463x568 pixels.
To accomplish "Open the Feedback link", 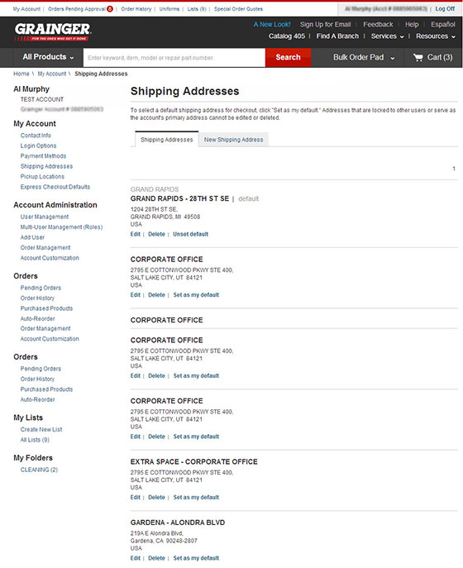I will 378,24.
